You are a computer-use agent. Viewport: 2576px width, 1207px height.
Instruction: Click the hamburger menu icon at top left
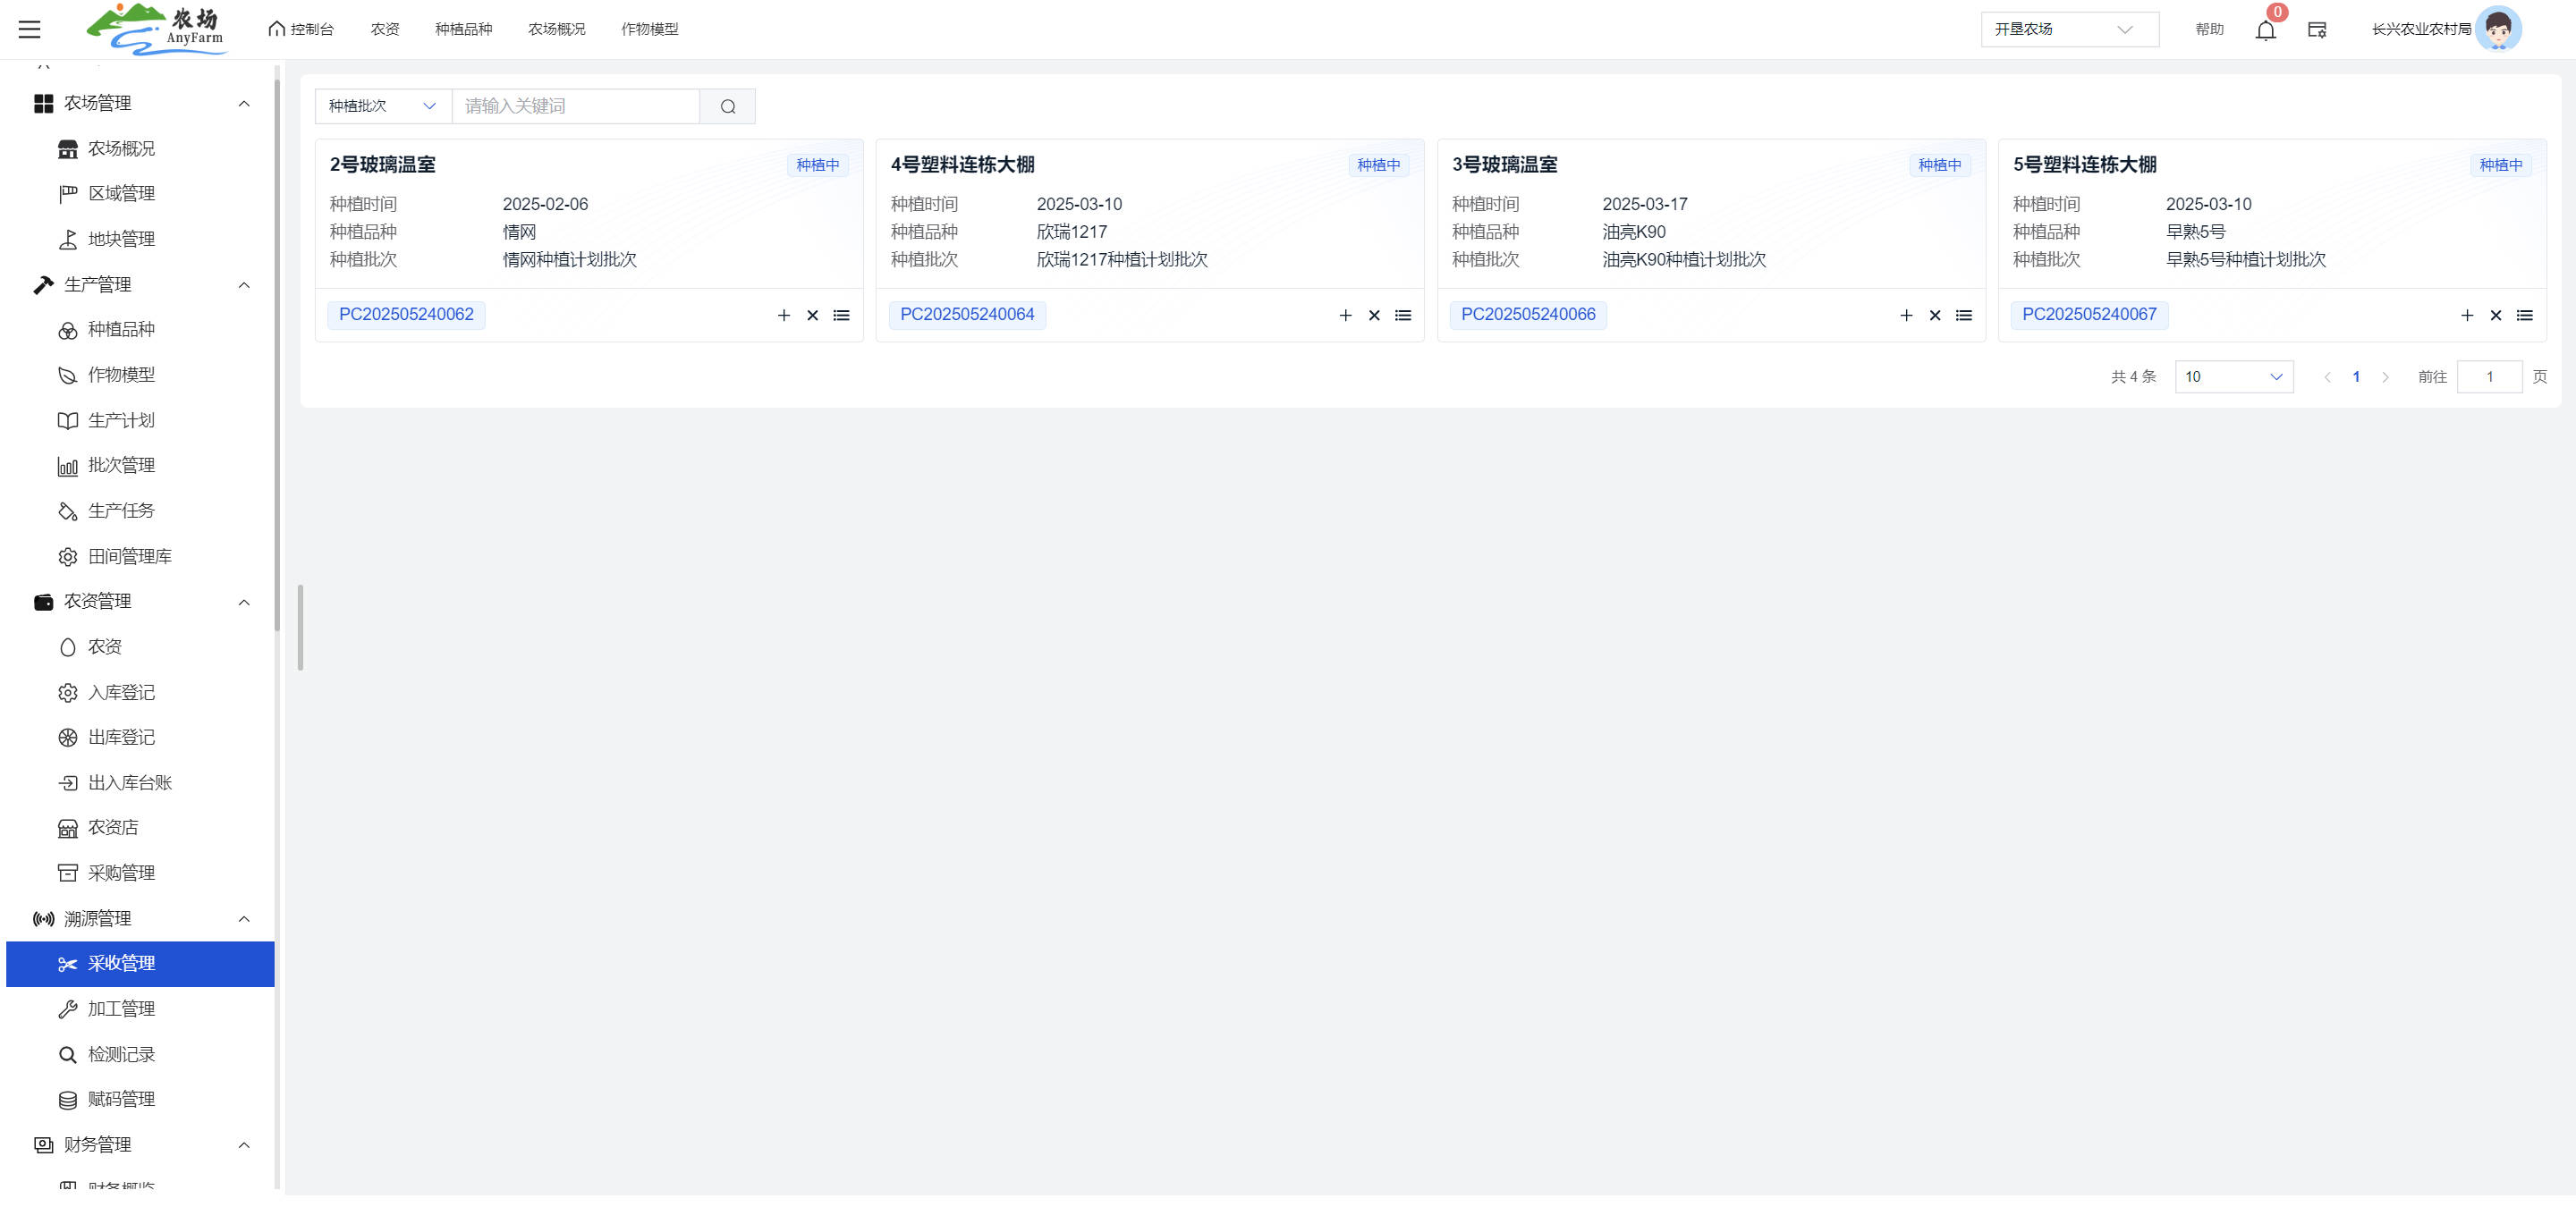pos(30,29)
